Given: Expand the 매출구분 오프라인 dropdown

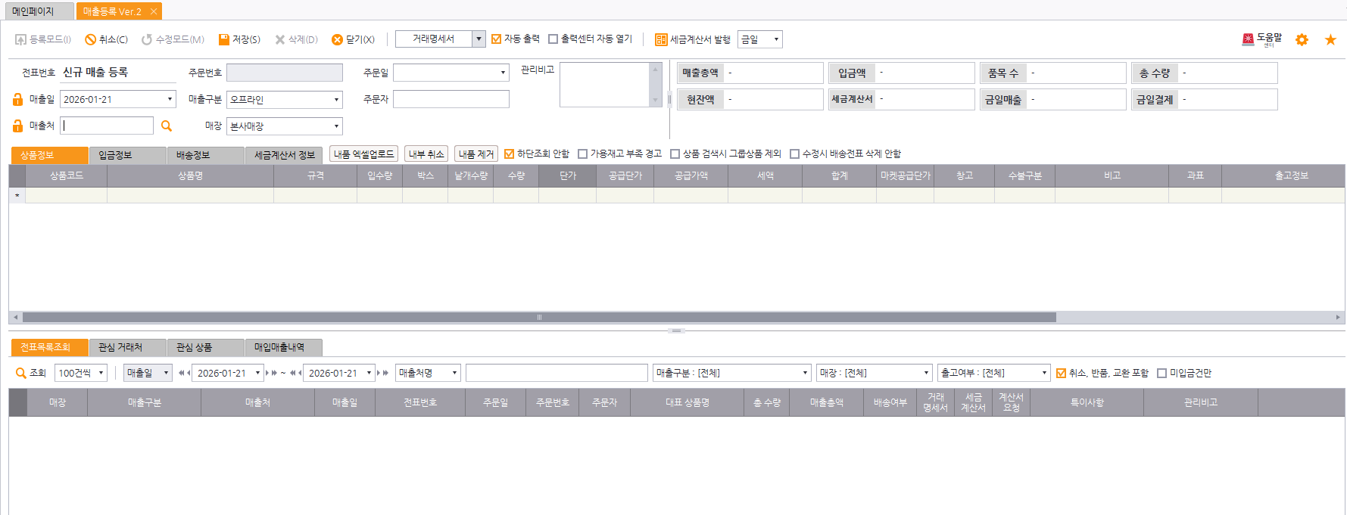Looking at the screenshot, I should (x=336, y=100).
